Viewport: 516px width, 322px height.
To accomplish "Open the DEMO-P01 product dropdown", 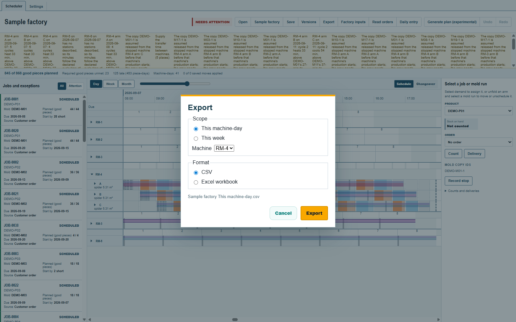I will (x=479, y=111).
